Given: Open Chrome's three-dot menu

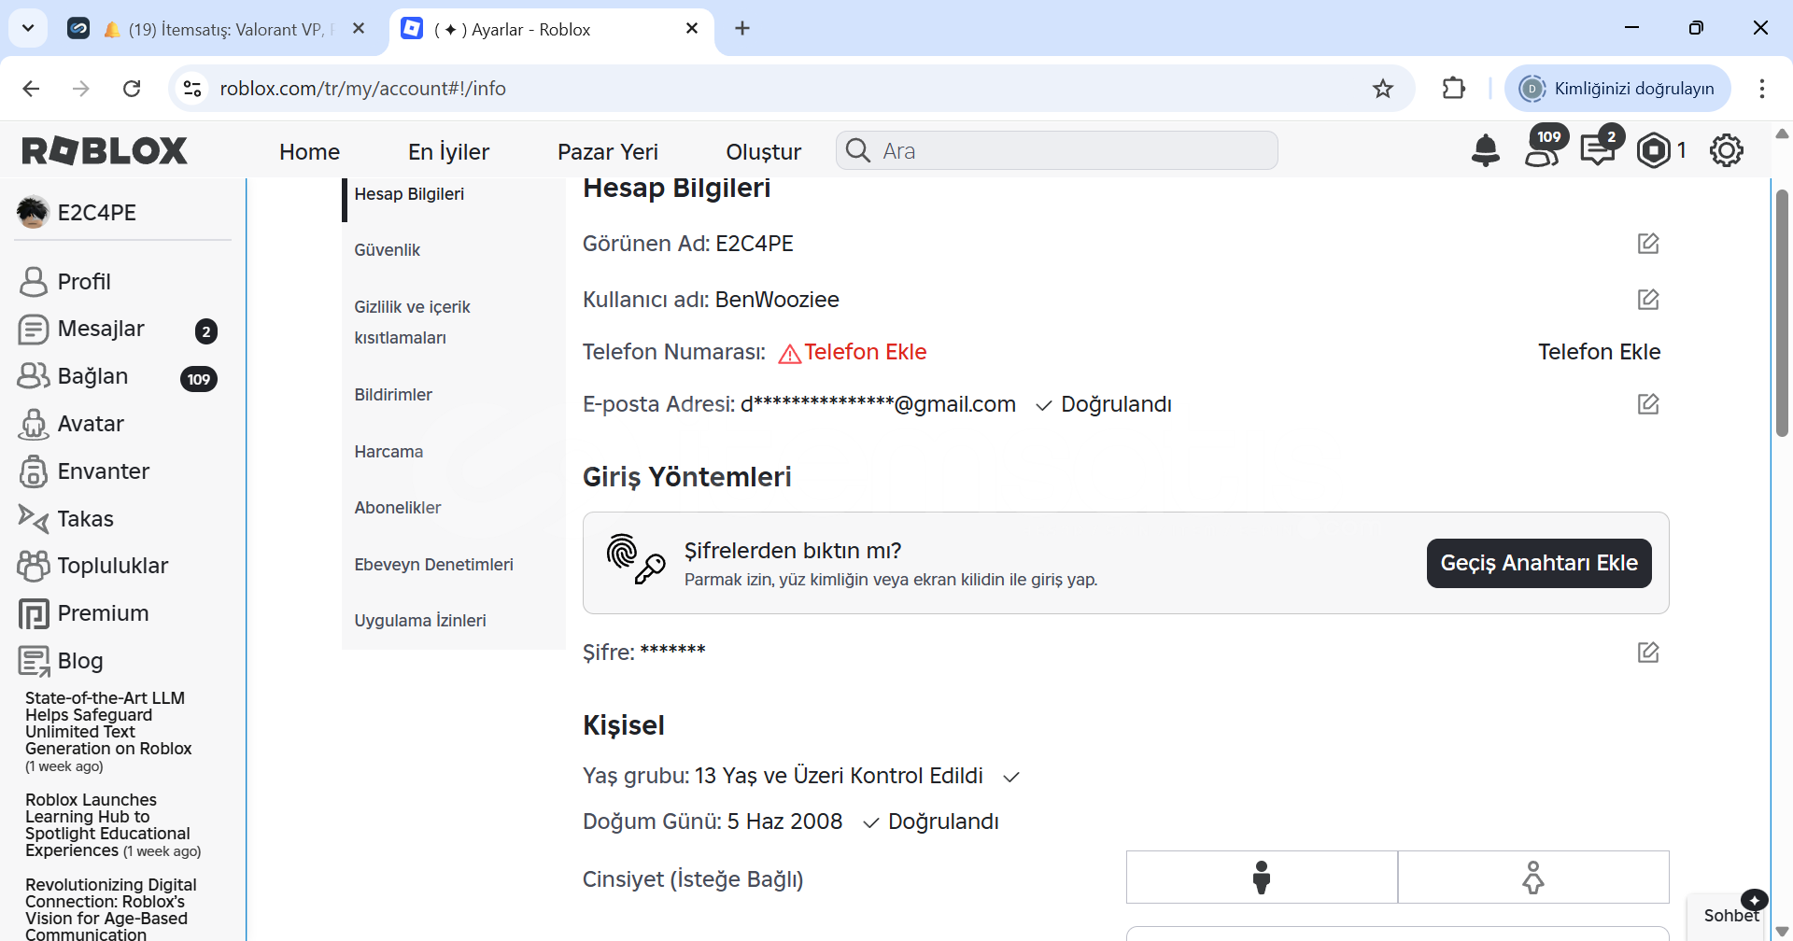Looking at the screenshot, I should click(1762, 89).
